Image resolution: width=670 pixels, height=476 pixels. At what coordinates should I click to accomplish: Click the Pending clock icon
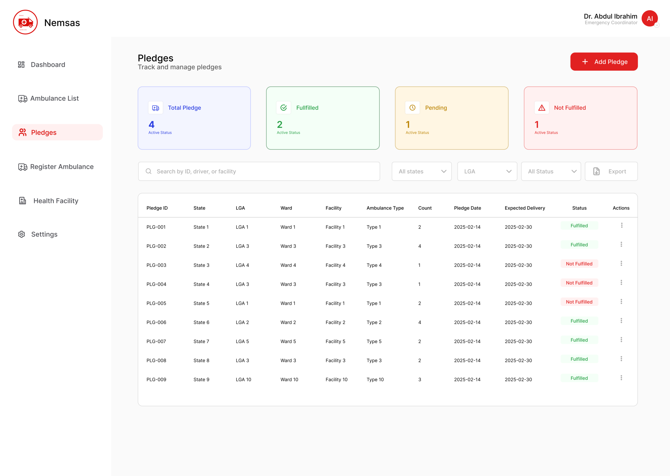point(412,108)
